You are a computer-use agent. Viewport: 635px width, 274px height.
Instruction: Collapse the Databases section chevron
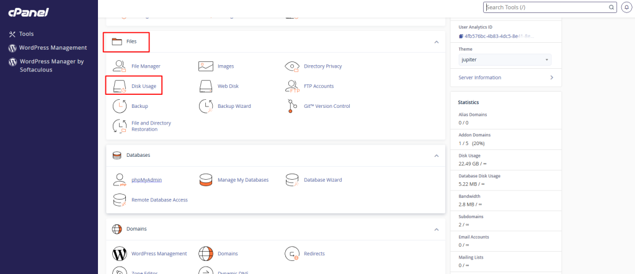(x=436, y=155)
